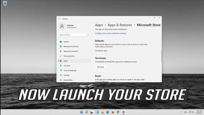Open the volume icon in system tray
Screen dimensions: 204x115
coord(193,112)
